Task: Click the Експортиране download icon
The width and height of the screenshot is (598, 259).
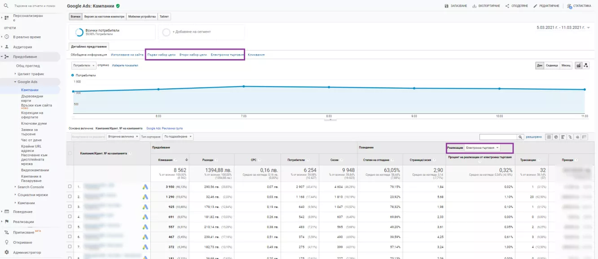Action: 475,6
